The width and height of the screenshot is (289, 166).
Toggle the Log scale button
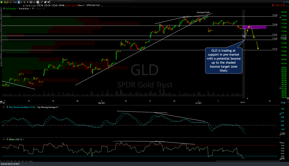click(x=283, y=102)
